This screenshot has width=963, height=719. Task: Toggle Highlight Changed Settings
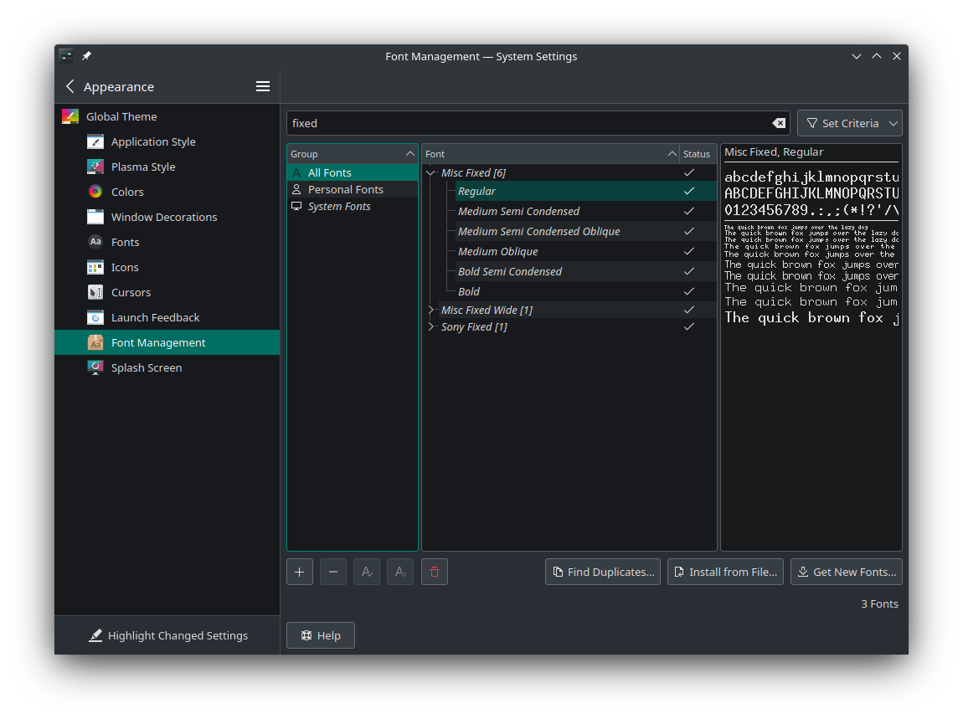point(167,636)
